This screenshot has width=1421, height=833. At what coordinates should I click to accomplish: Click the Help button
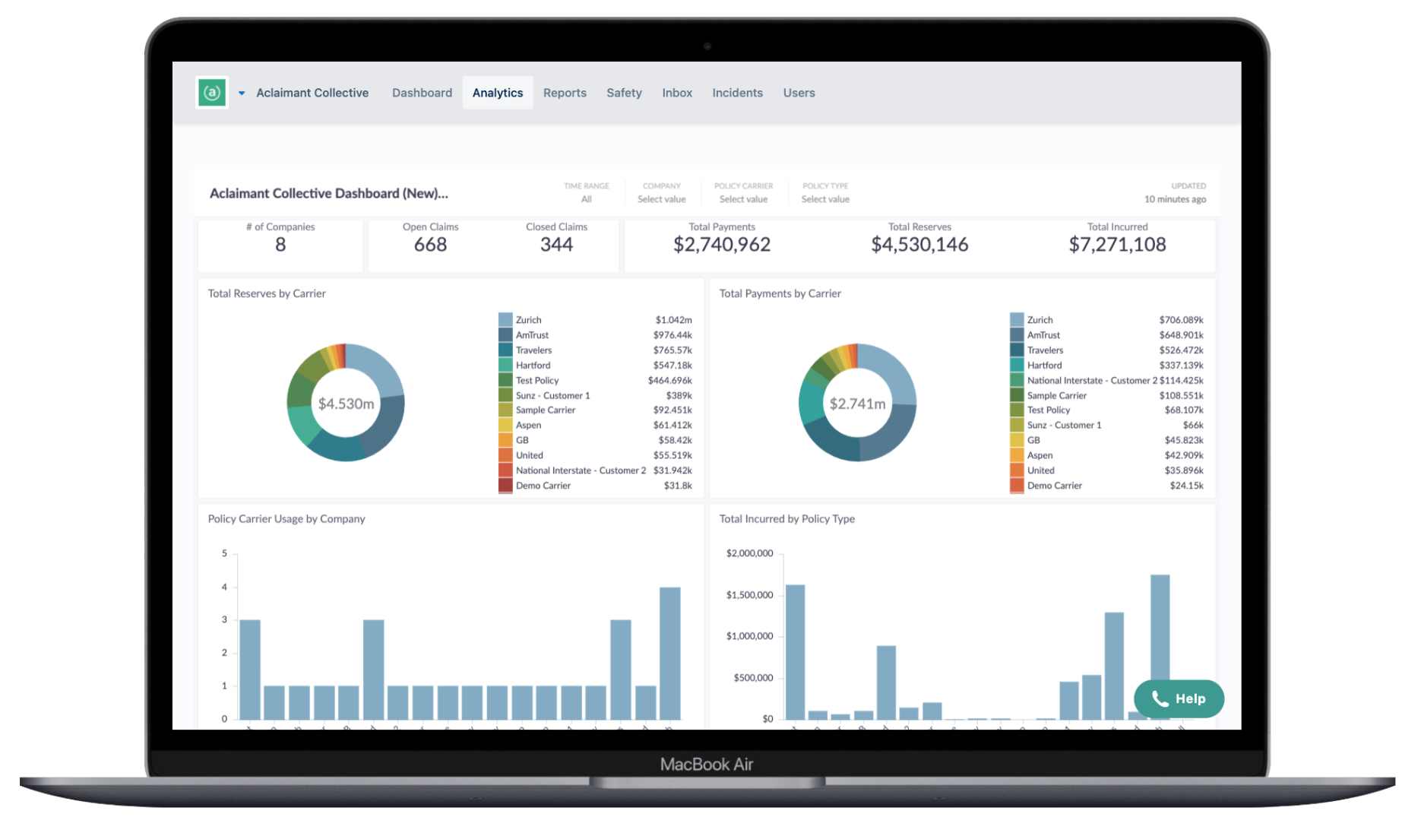click(1179, 698)
